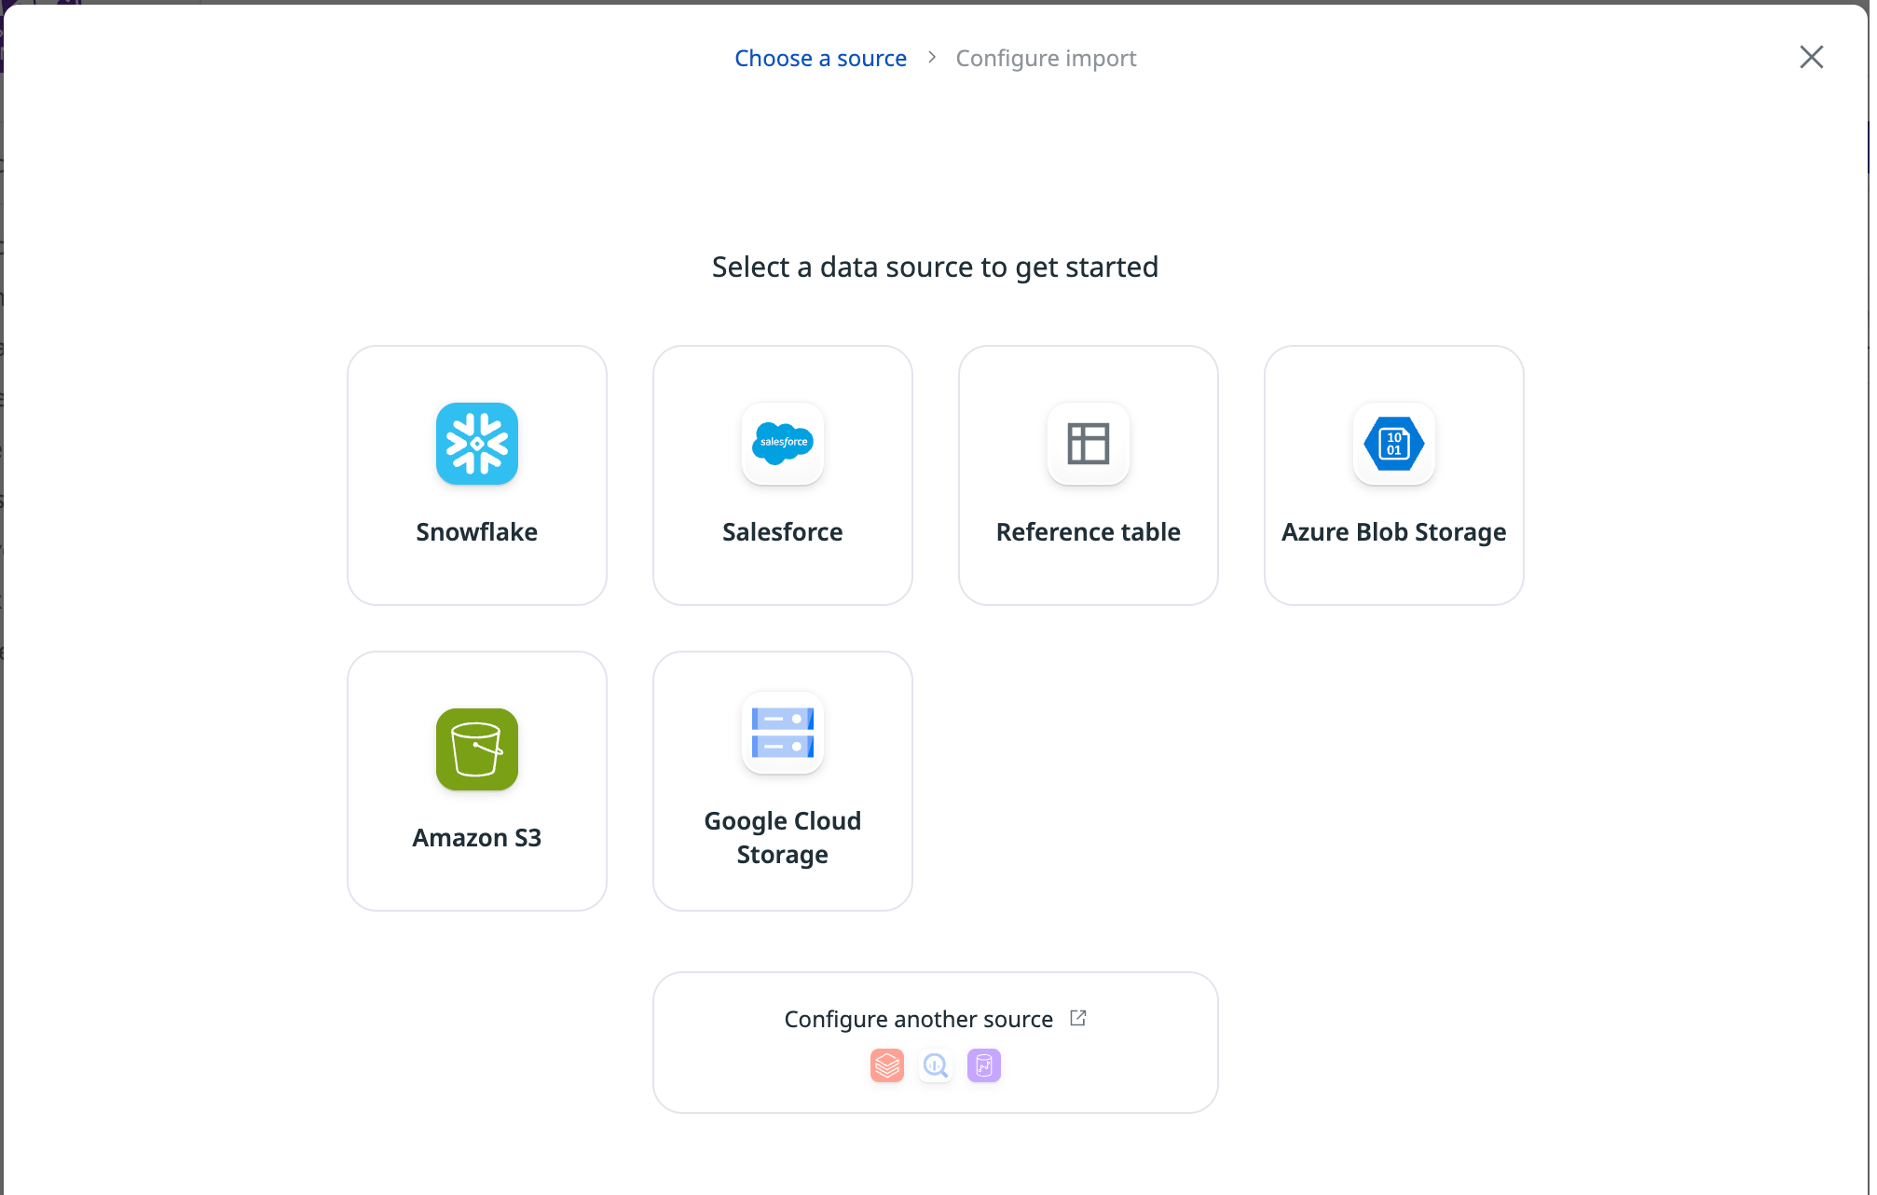Viewport: 1877px width, 1195px height.
Task: Select Azure Blob Storage label text
Action: click(x=1393, y=532)
